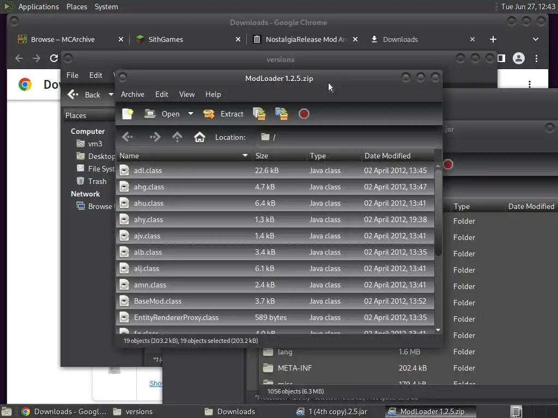Open the Archive menu
This screenshot has height=418, width=558.
[x=132, y=94]
